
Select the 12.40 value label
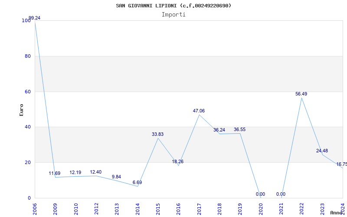pyautogui.click(x=96, y=172)
